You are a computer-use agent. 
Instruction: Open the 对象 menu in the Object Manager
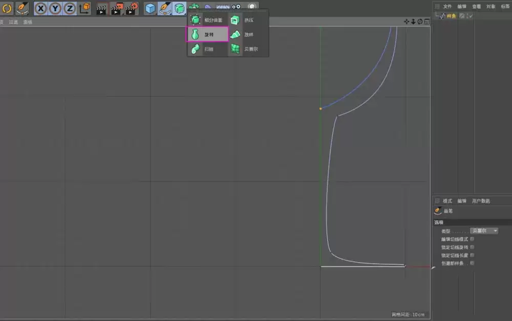tap(490, 6)
